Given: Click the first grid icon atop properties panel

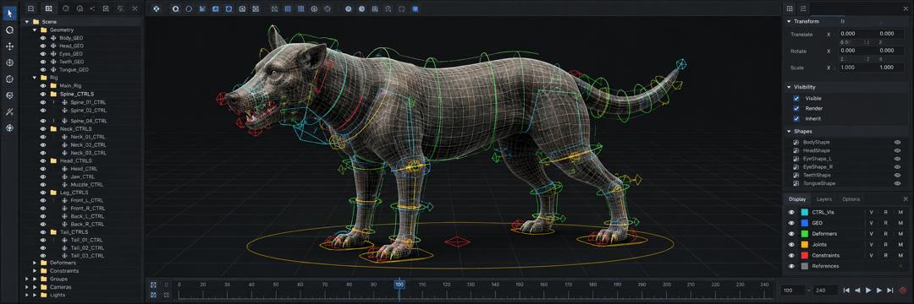Looking at the screenshot, I should tap(790, 8).
